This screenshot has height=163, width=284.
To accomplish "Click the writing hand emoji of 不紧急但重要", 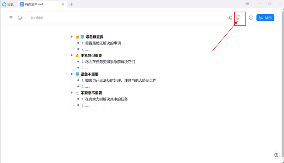I will 77,55.
